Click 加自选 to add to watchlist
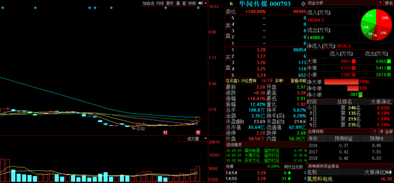Image resolution: width=394 pixels, height=183 pixels. (148, 3)
